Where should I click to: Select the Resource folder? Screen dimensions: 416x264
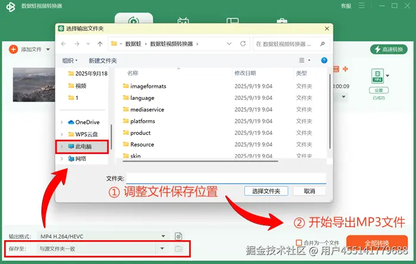click(138, 144)
